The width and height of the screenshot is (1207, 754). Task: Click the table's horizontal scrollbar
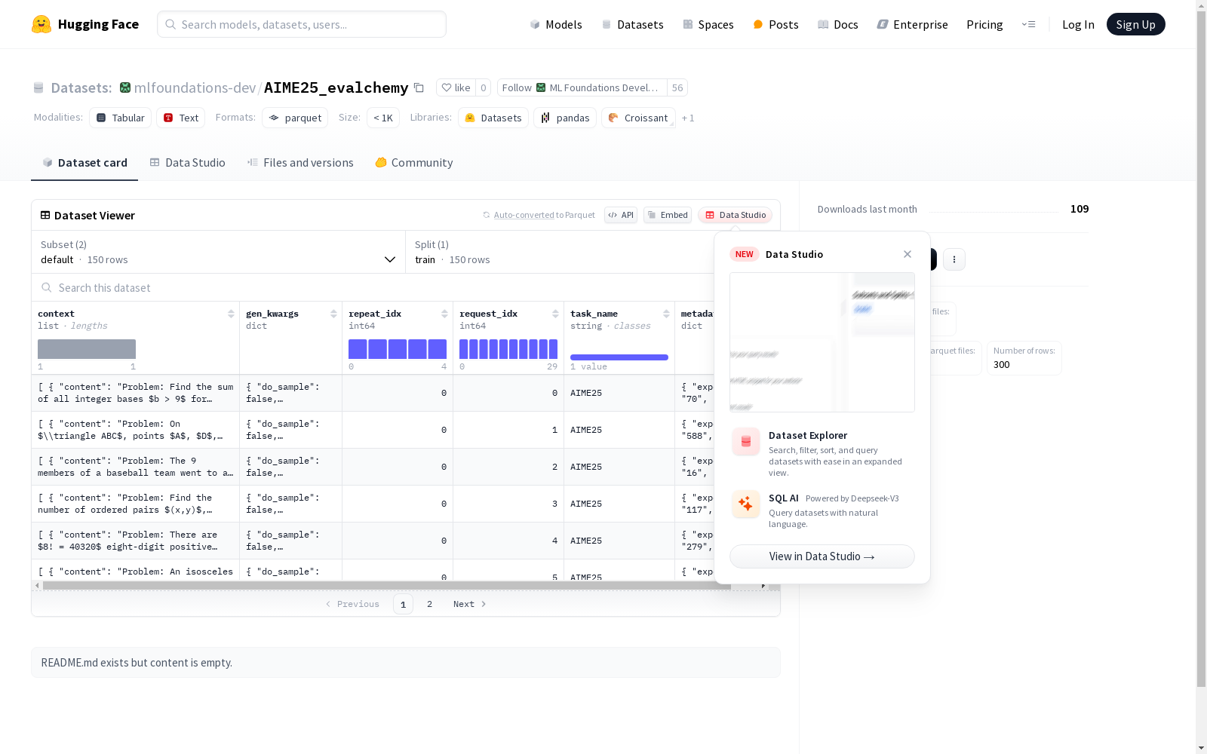(x=387, y=585)
